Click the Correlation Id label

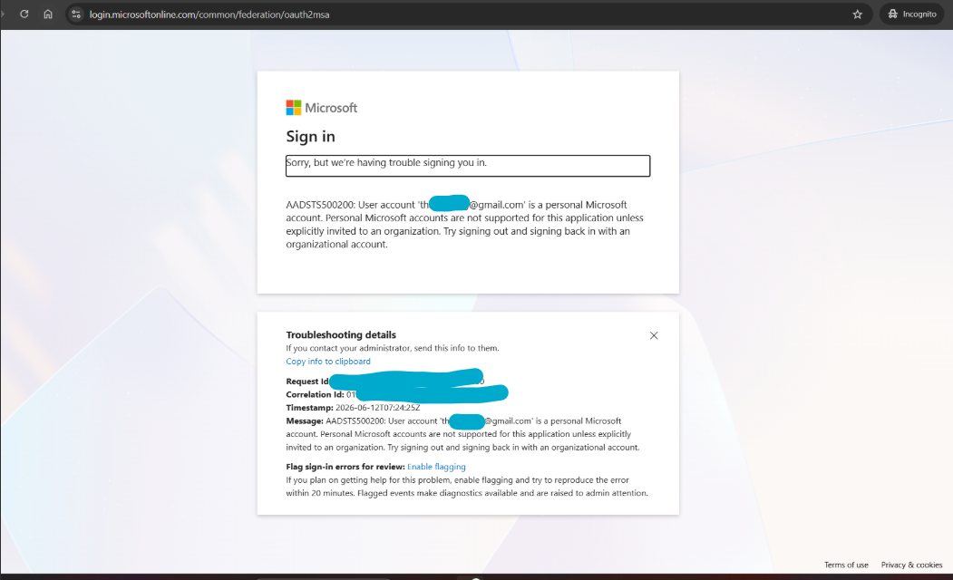[315, 394]
